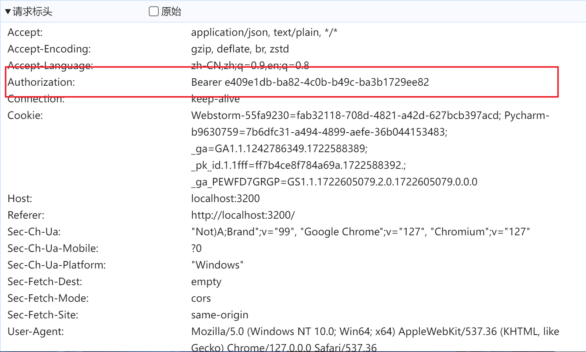Viewport: 586px width, 352px height.
Task: Select the _pk_id.1.1fff cookie line
Action: 299,165
